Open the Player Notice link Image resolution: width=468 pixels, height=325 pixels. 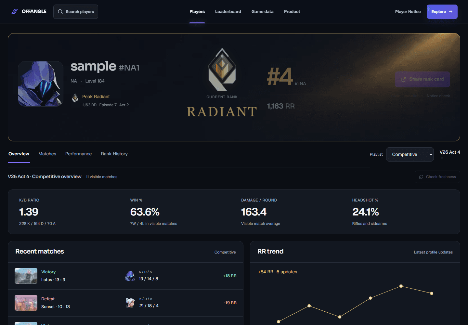click(408, 12)
